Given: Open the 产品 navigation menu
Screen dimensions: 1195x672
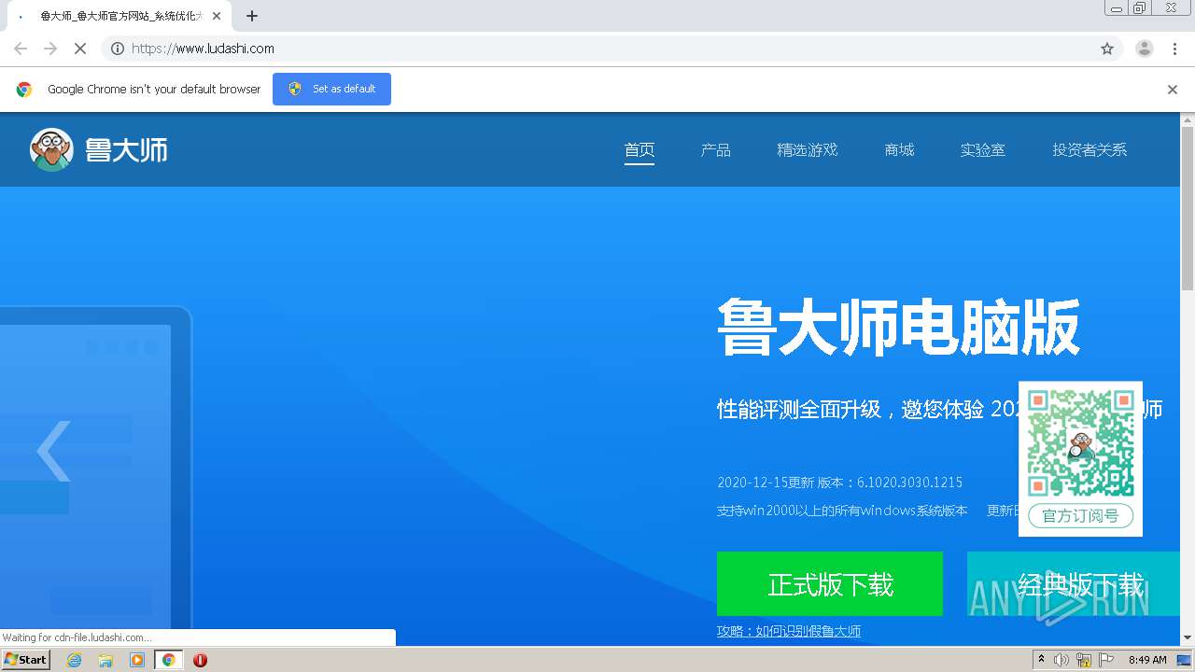Looking at the screenshot, I should pyautogui.click(x=716, y=150).
